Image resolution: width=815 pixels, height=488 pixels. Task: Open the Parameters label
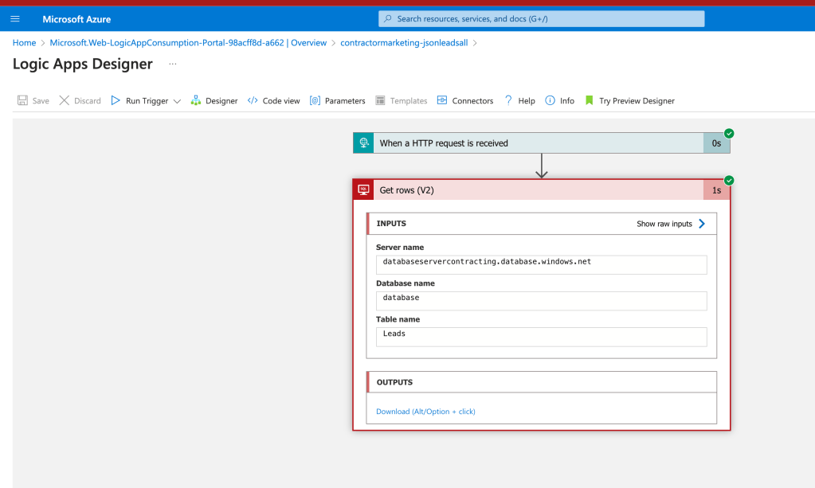(345, 101)
